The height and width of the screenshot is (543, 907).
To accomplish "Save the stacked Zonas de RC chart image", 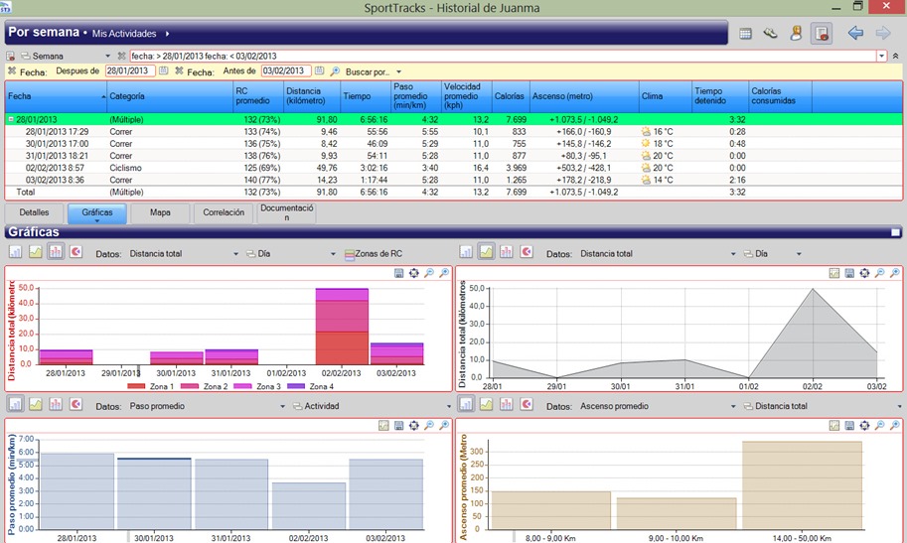I will tap(398, 273).
